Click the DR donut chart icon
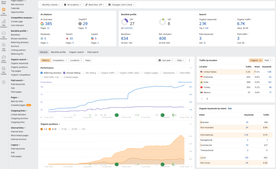The height and width of the screenshot is (169, 276). point(125,22)
